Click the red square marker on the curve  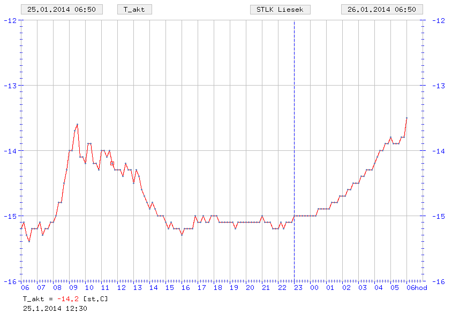112,163
